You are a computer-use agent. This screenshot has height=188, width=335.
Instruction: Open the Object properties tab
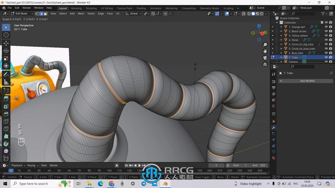274,121
